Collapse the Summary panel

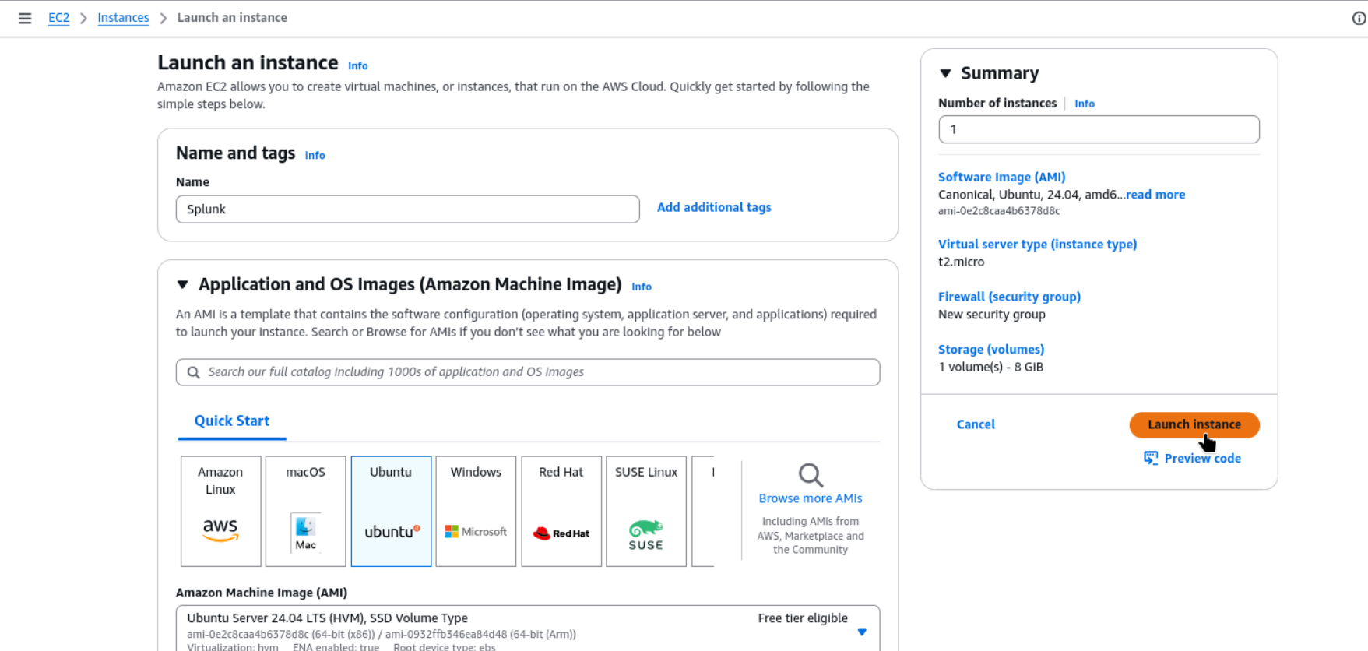pyautogui.click(x=945, y=73)
